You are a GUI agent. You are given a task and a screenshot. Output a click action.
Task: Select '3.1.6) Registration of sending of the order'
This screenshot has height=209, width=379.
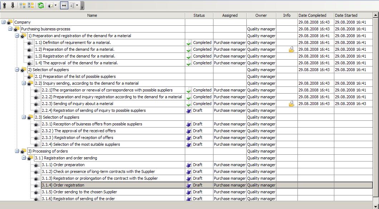[x=78, y=199]
